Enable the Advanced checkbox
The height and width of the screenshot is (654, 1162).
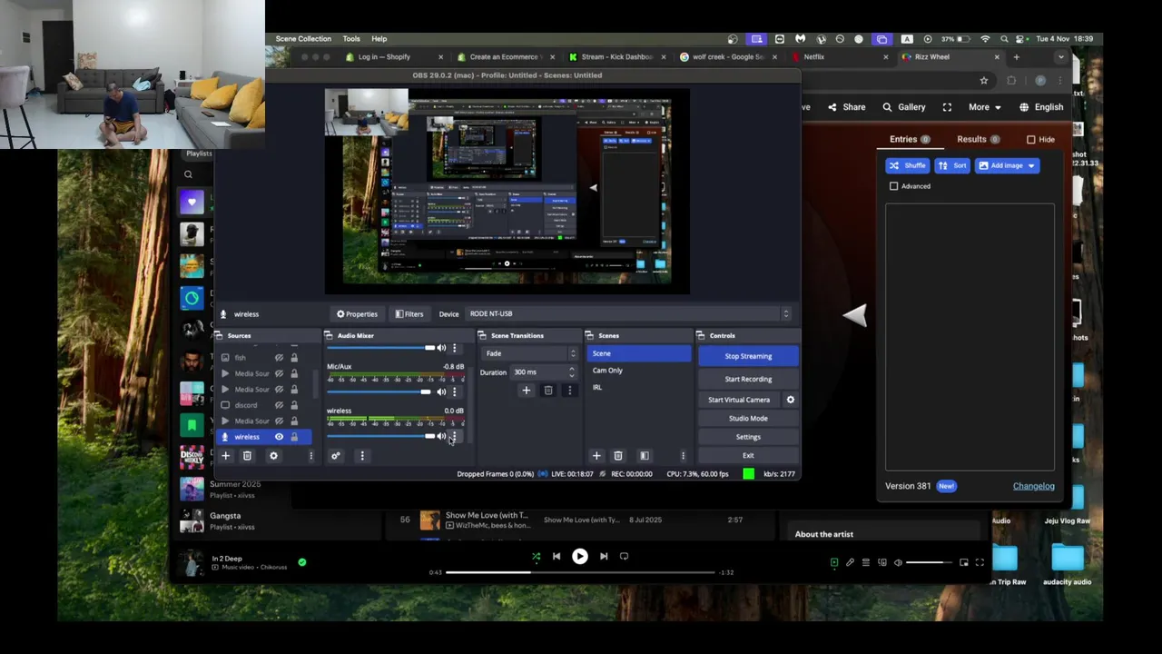(894, 186)
